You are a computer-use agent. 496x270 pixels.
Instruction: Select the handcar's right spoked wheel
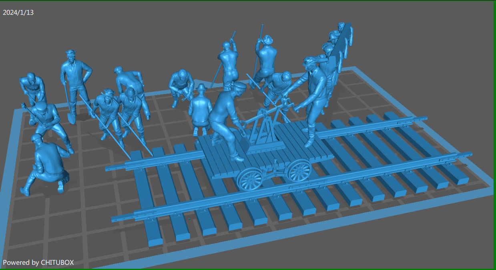tap(299, 171)
